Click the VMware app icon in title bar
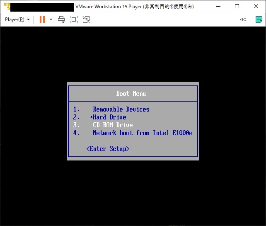 tap(7, 7)
